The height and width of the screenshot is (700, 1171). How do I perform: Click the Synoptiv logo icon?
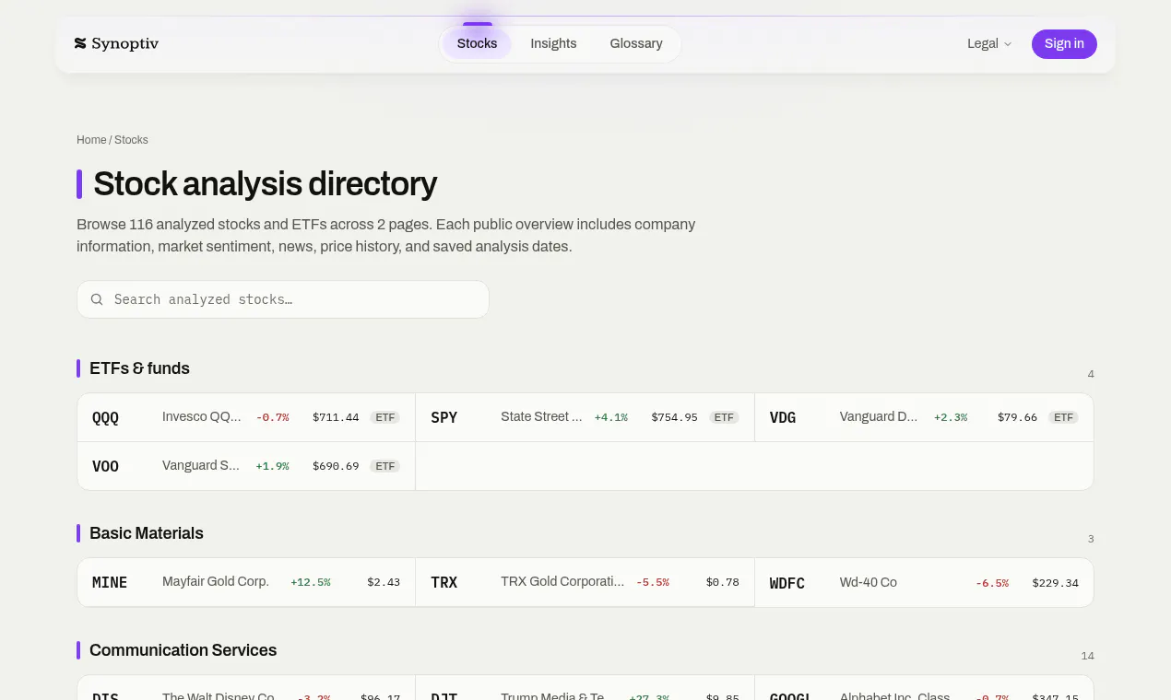point(80,43)
